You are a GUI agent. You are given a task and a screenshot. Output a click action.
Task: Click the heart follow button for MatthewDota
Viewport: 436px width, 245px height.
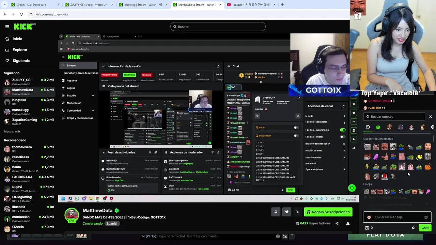pyautogui.click(x=287, y=212)
